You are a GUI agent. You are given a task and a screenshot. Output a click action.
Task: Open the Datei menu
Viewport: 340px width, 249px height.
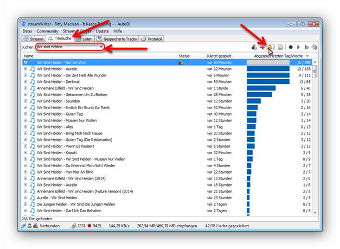coord(27,31)
